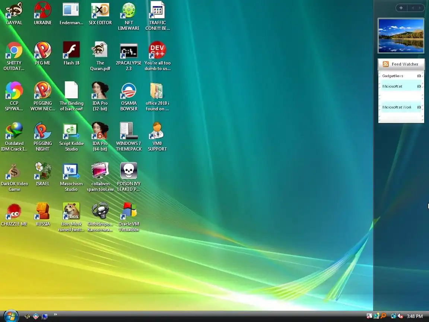Launch the Flash 18 icon
Viewport: 429px width, 322px height.
(x=71, y=53)
